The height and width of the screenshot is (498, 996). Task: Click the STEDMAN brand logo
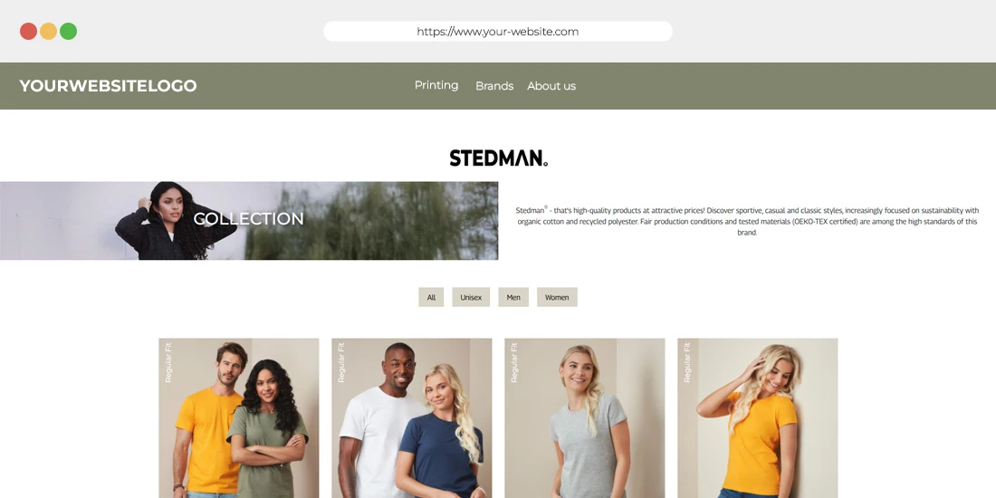pos(499,158)
